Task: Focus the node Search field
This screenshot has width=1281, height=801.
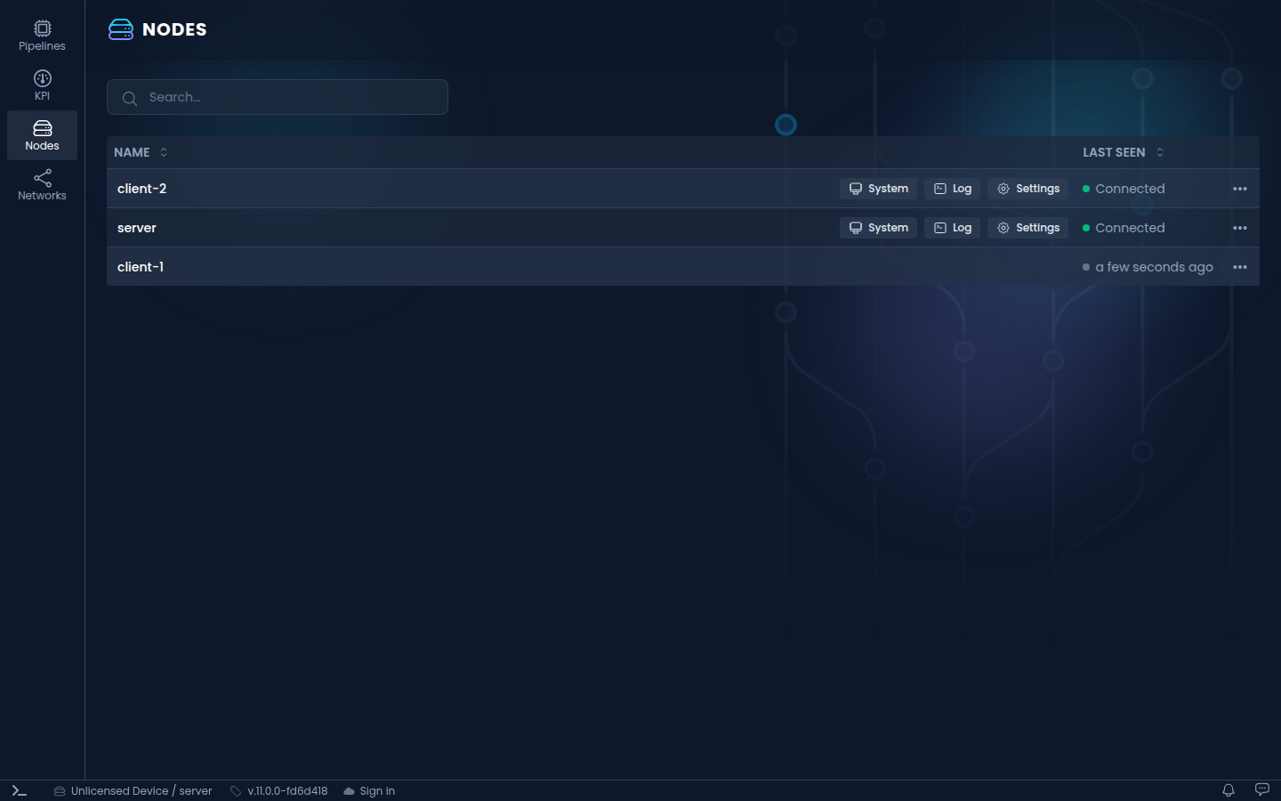Action: pyautogui.click(x=278, y=97)
